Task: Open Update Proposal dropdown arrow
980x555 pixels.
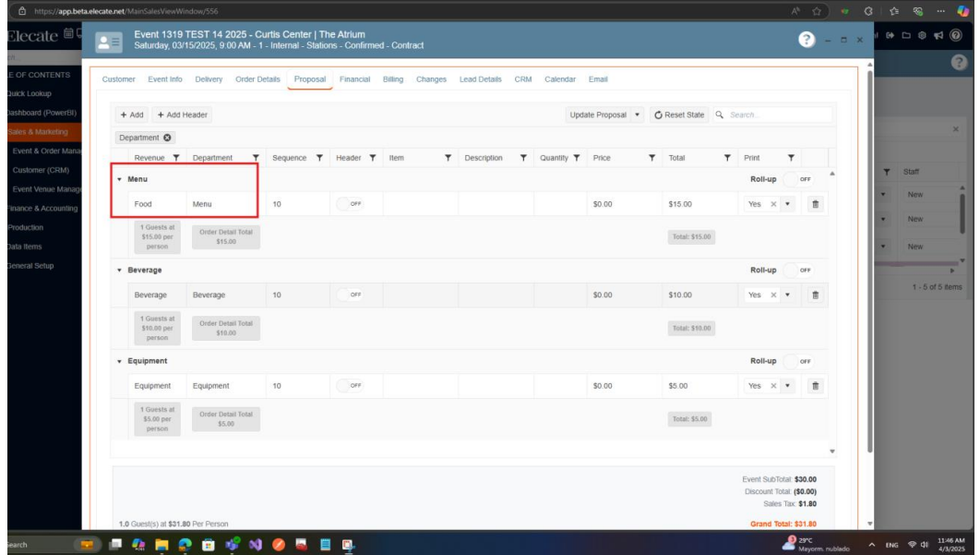Action: tap(637, 115)
